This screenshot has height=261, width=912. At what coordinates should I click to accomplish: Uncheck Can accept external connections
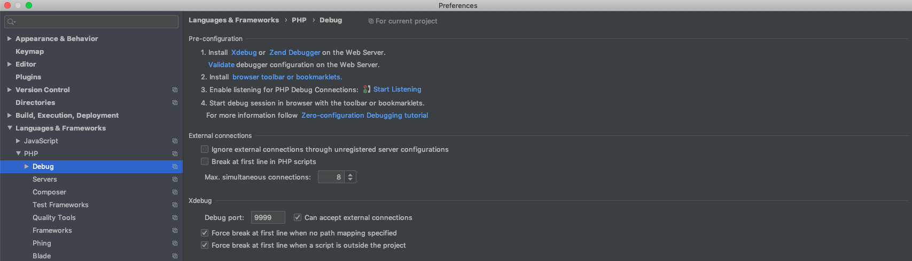point(298,217)
